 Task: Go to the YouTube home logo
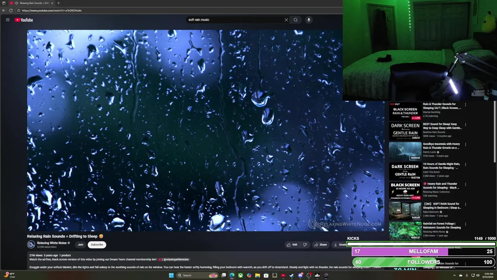pos(24,20)
